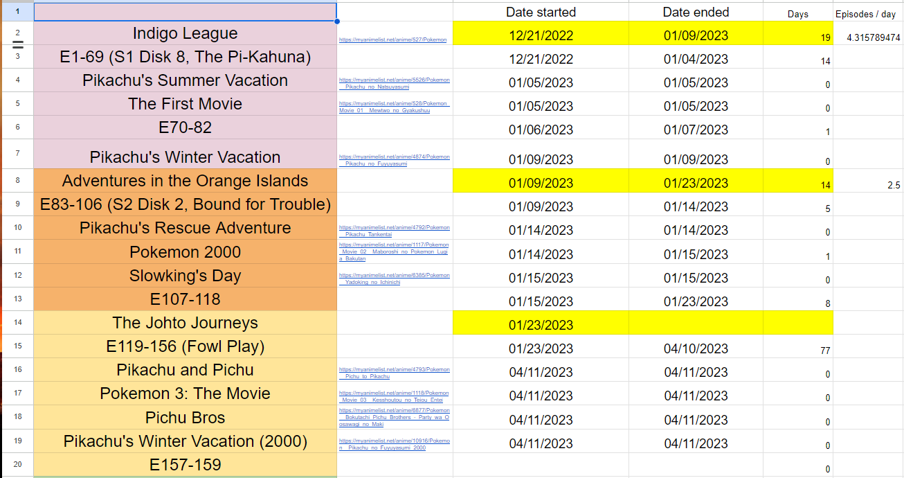
Task: Select the row 14 header
Action: 17,323
